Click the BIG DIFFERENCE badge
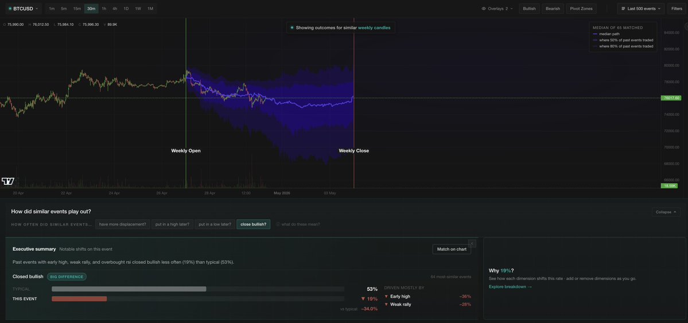The image size is (688, 323). click(67, 277)
